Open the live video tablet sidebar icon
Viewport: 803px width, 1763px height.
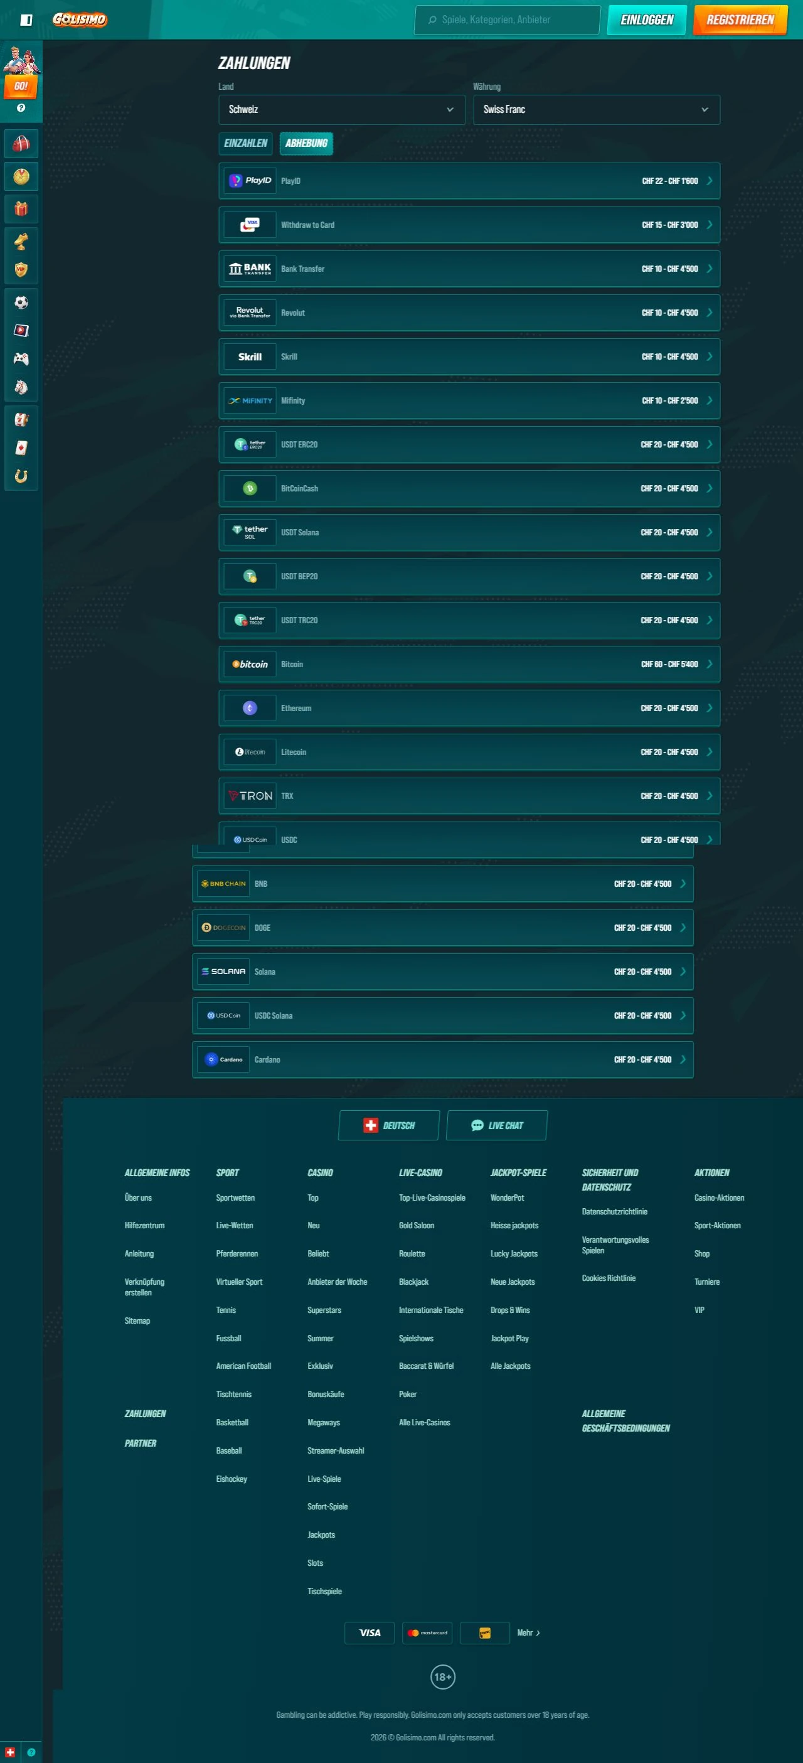[x=21, y=331]
